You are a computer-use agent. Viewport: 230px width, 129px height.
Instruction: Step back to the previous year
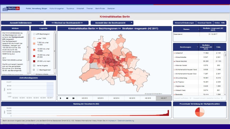tap(67, 98)
